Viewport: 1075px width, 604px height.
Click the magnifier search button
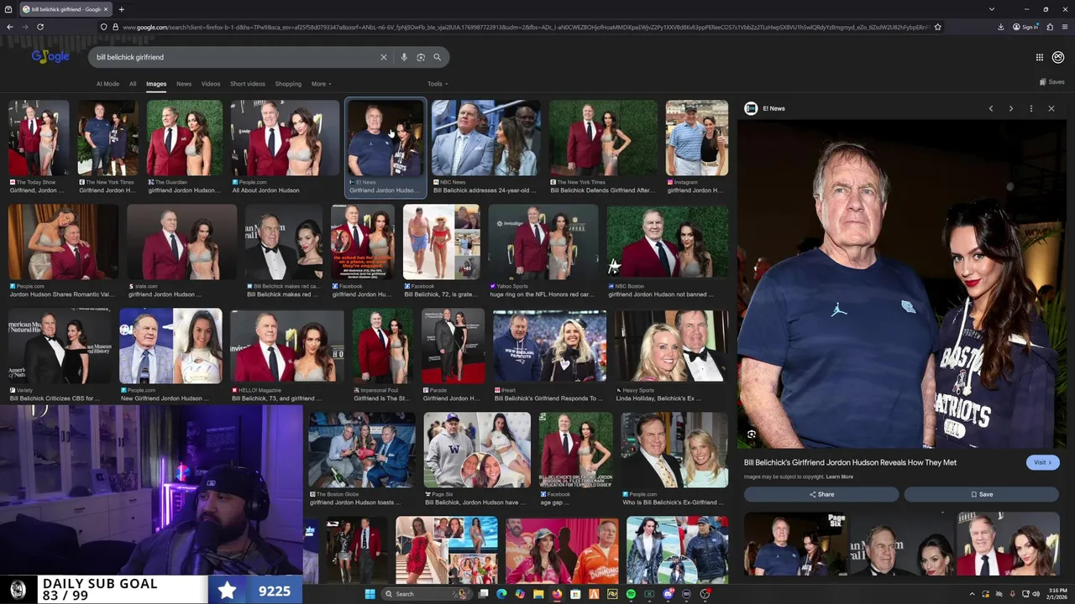(x=438, y=57)
